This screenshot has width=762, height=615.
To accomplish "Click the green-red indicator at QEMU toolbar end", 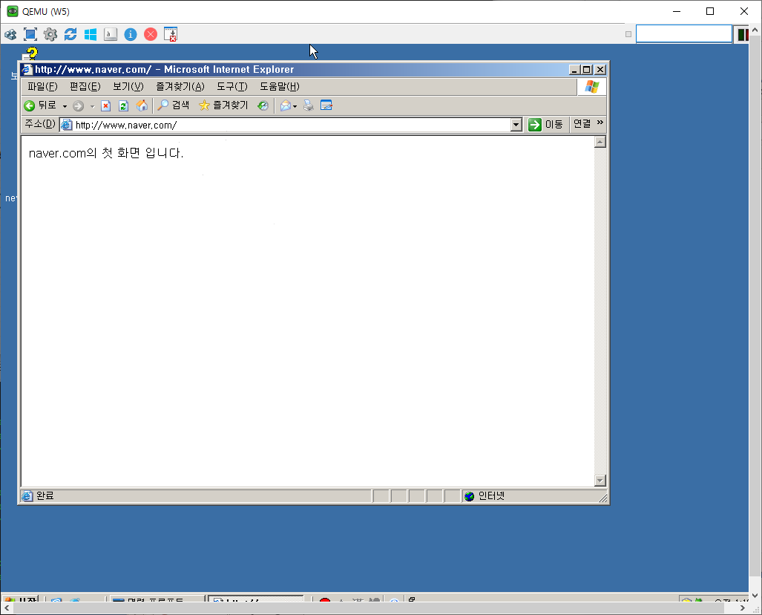I will tap(743, 35).
